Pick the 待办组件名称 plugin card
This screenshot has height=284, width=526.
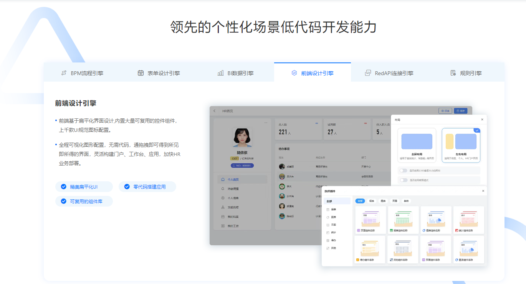pos(370,250)
